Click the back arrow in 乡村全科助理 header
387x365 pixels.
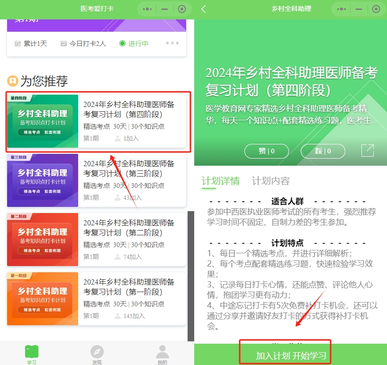tap(204, 9)
